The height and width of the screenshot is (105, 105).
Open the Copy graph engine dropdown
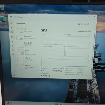click(x=69, y=35)
